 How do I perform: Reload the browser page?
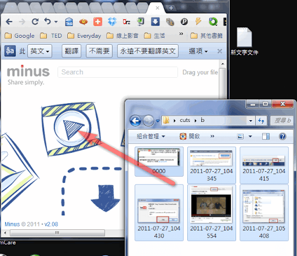(35, 21)
